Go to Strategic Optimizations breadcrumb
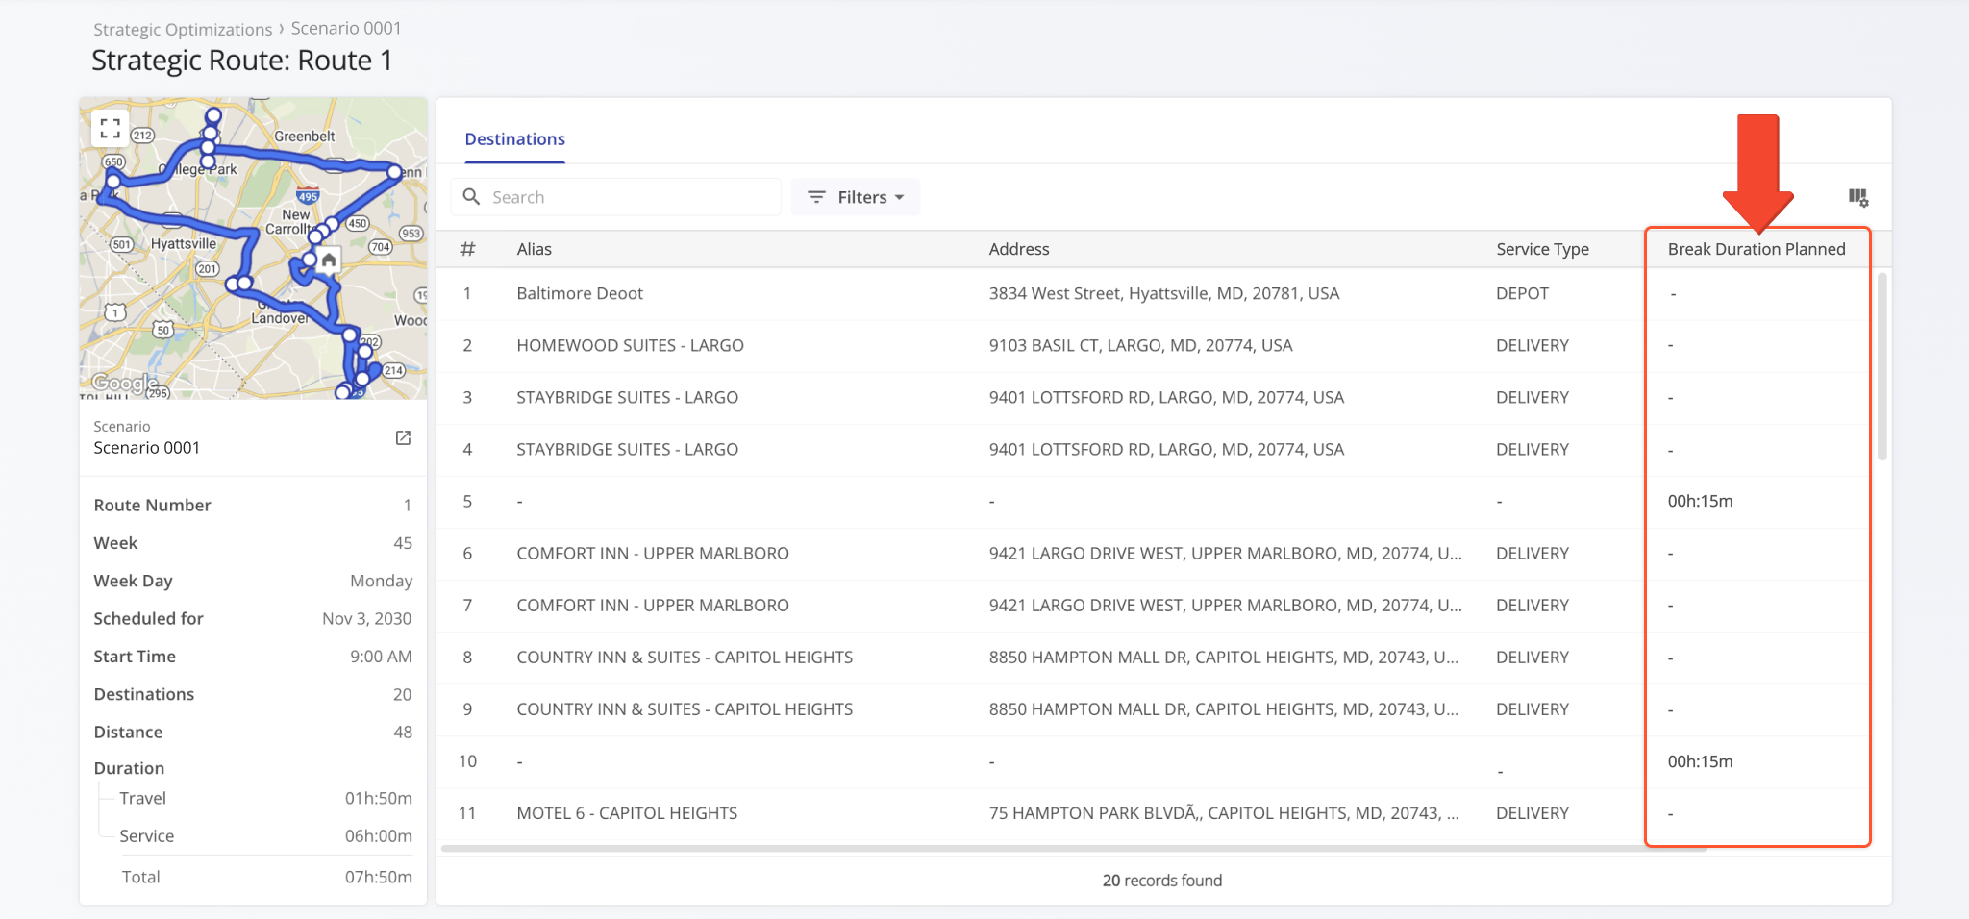This screenshot has height=919, width=1969. point(183,29)
